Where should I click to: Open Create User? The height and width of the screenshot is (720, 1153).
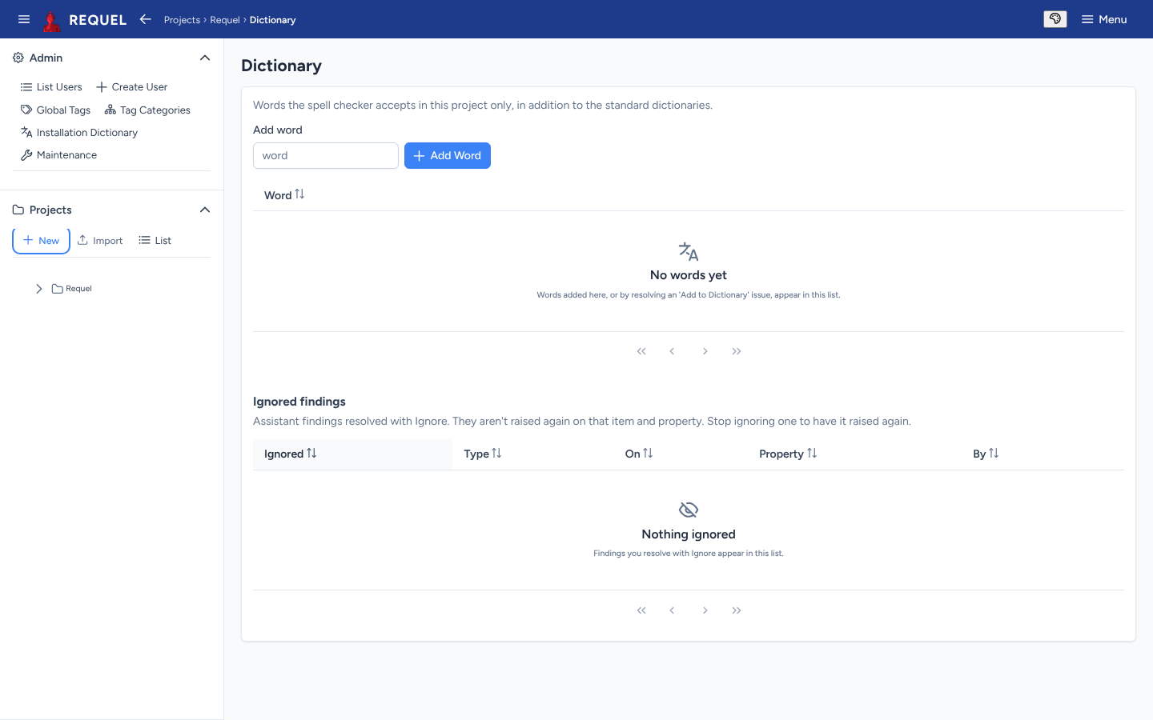[132, 87]
